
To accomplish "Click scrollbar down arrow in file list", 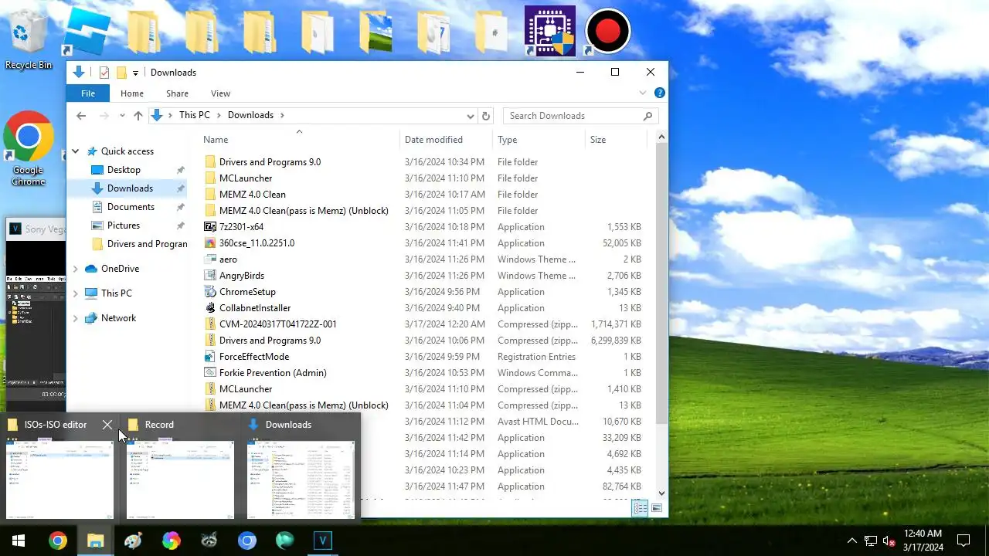I will click(x=661, y=493).
